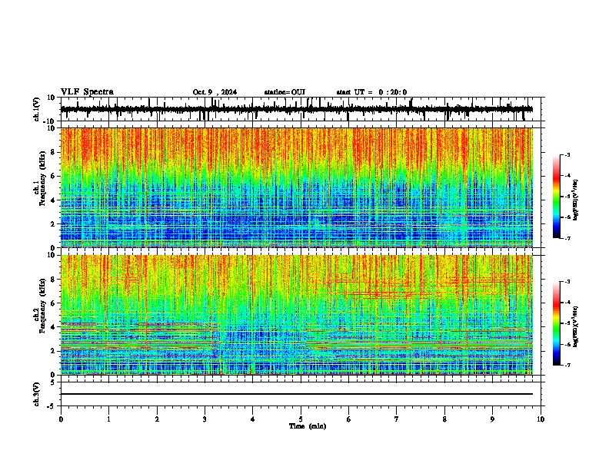609x470 pixels.
Task: Click the "Time (min)" axis label
Action: 308,426
